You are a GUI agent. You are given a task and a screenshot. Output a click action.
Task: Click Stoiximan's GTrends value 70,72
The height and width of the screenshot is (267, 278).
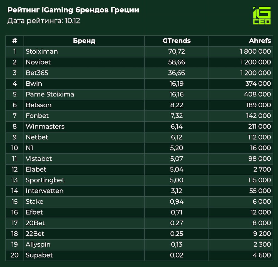point(177,51)
